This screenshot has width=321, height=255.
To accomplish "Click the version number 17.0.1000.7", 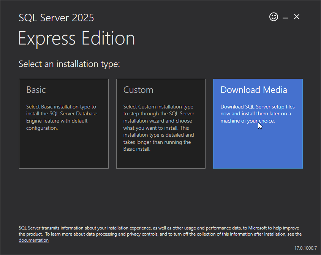I will [305, 248].
